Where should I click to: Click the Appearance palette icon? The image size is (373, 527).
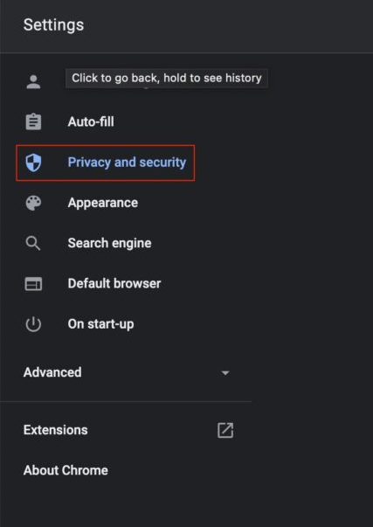33,203
